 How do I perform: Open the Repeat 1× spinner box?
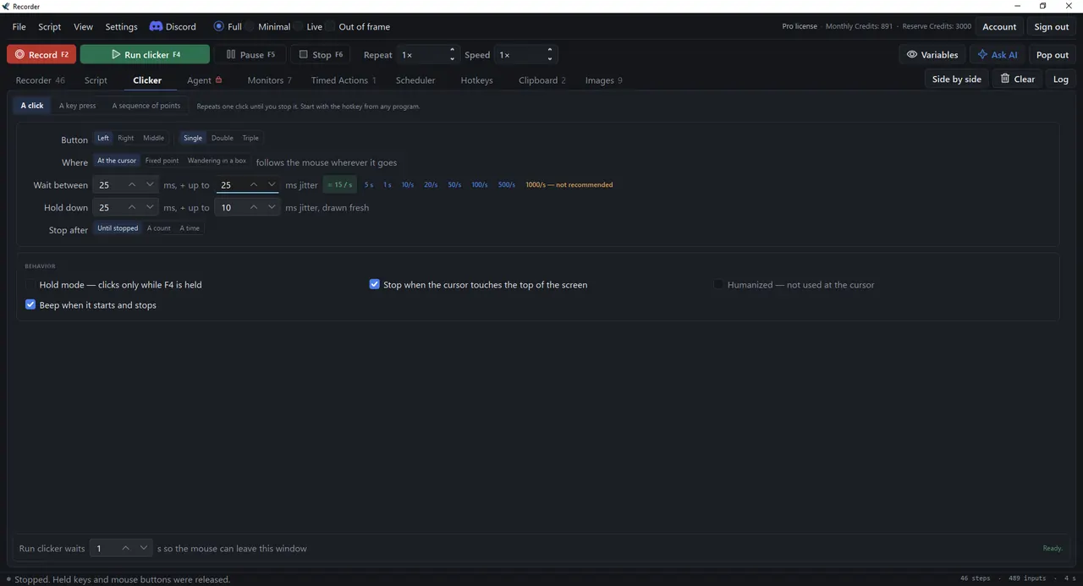point(428,54)
